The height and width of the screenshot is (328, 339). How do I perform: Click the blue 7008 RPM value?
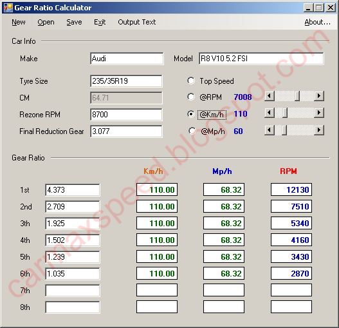tap(243, 97)
